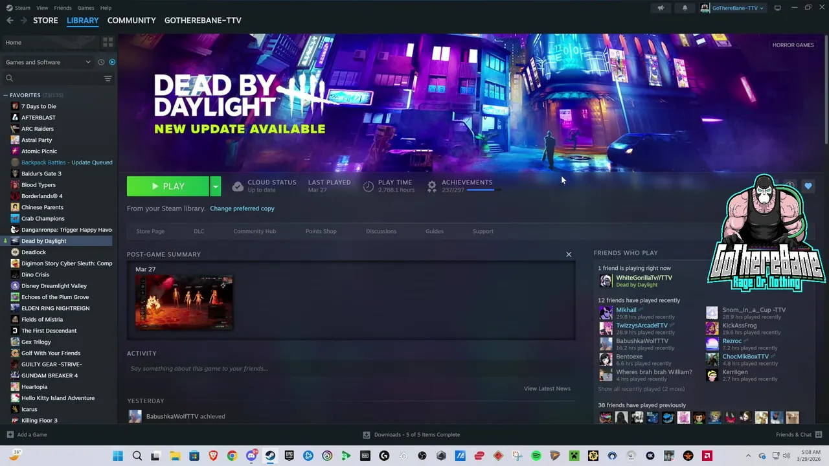Go forward with the navigation arrow
This screenshot has height=466, width=829.
coord(23,20)
